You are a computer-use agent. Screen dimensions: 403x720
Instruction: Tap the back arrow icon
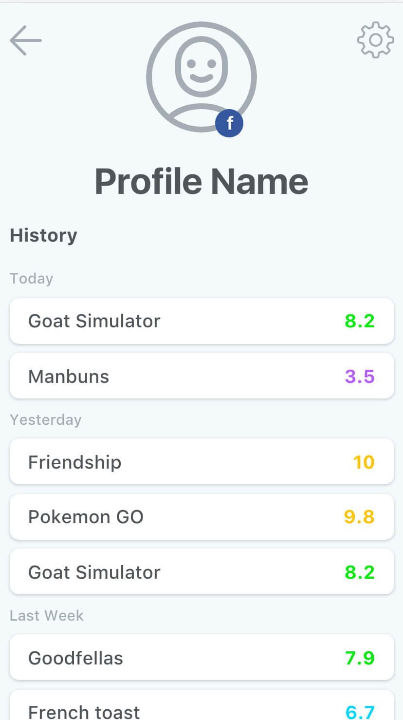pos(26,40)
